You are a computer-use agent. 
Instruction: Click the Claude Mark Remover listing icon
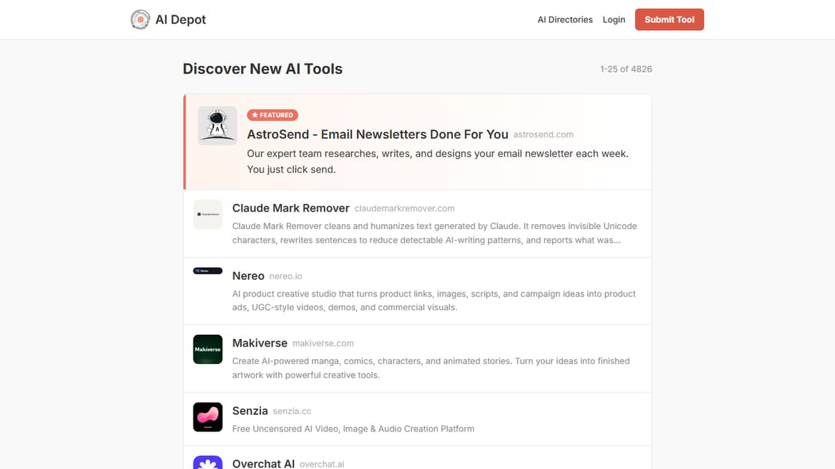[207, 214]
